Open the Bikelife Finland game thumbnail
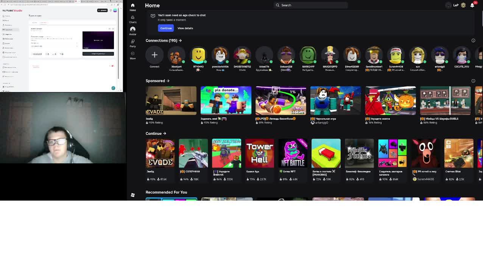This screenshot has width=483, height=272. pos(359,153)
